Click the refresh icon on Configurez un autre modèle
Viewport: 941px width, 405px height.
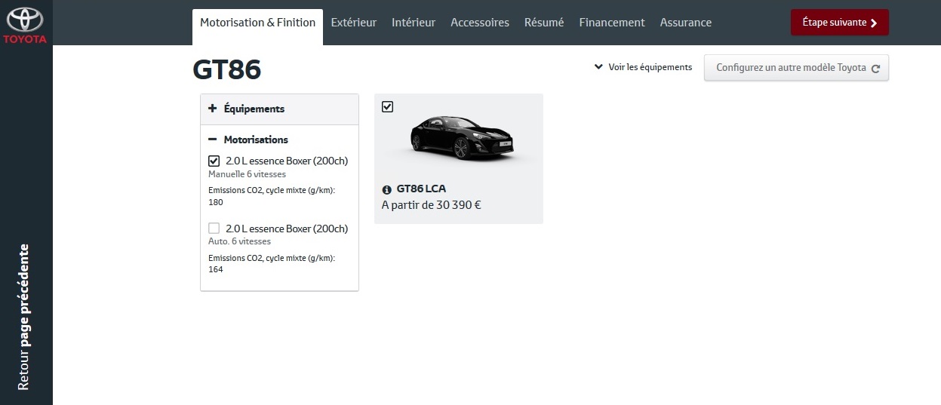tap(875, 68)
